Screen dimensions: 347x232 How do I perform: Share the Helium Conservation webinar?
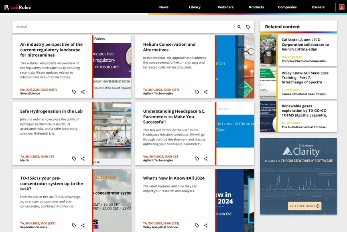click(x=205, y=92)
